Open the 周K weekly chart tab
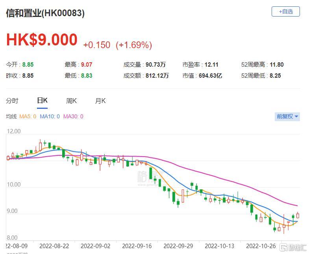 click(71, 101)
